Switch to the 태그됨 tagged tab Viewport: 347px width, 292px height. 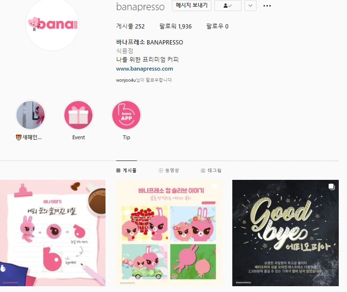pos(211,171)
